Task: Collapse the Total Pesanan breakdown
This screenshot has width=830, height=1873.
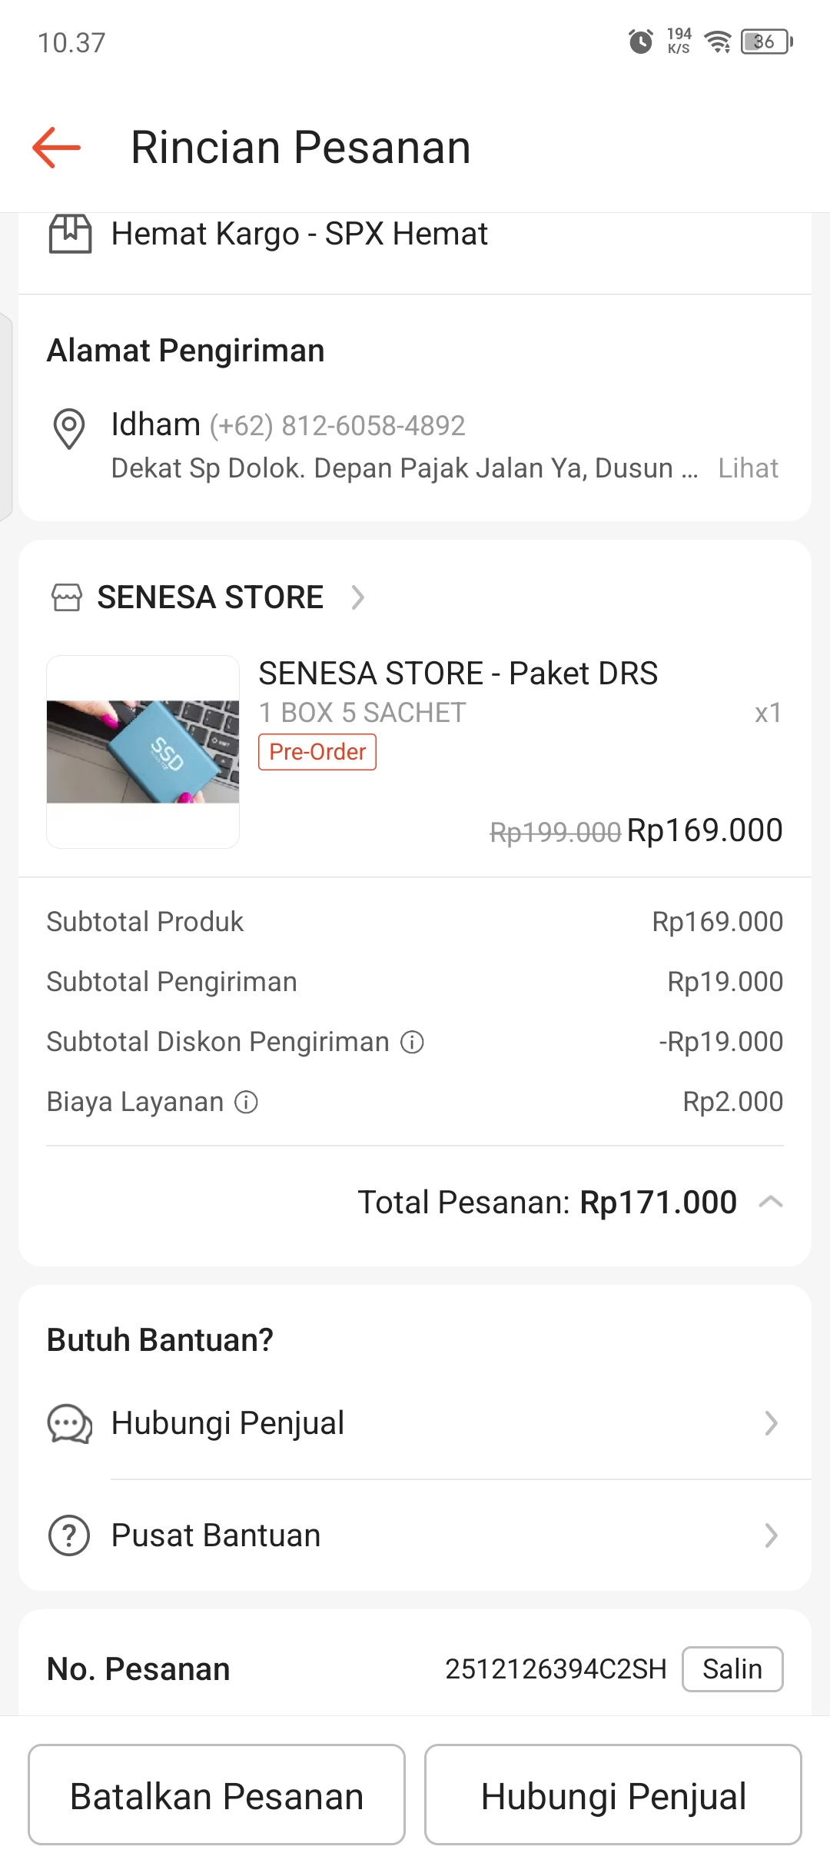Action: 770,1202
